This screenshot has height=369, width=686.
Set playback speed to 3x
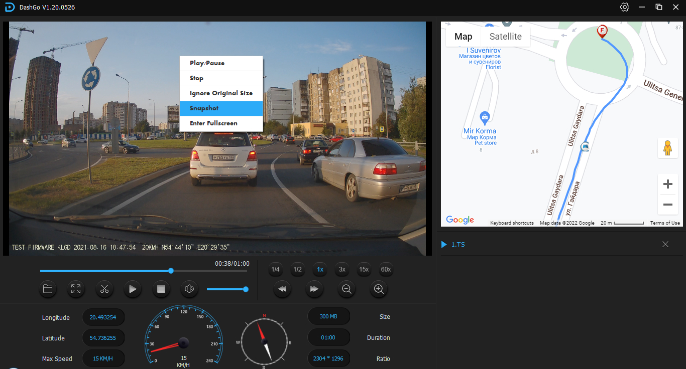[x=342, y=269]
